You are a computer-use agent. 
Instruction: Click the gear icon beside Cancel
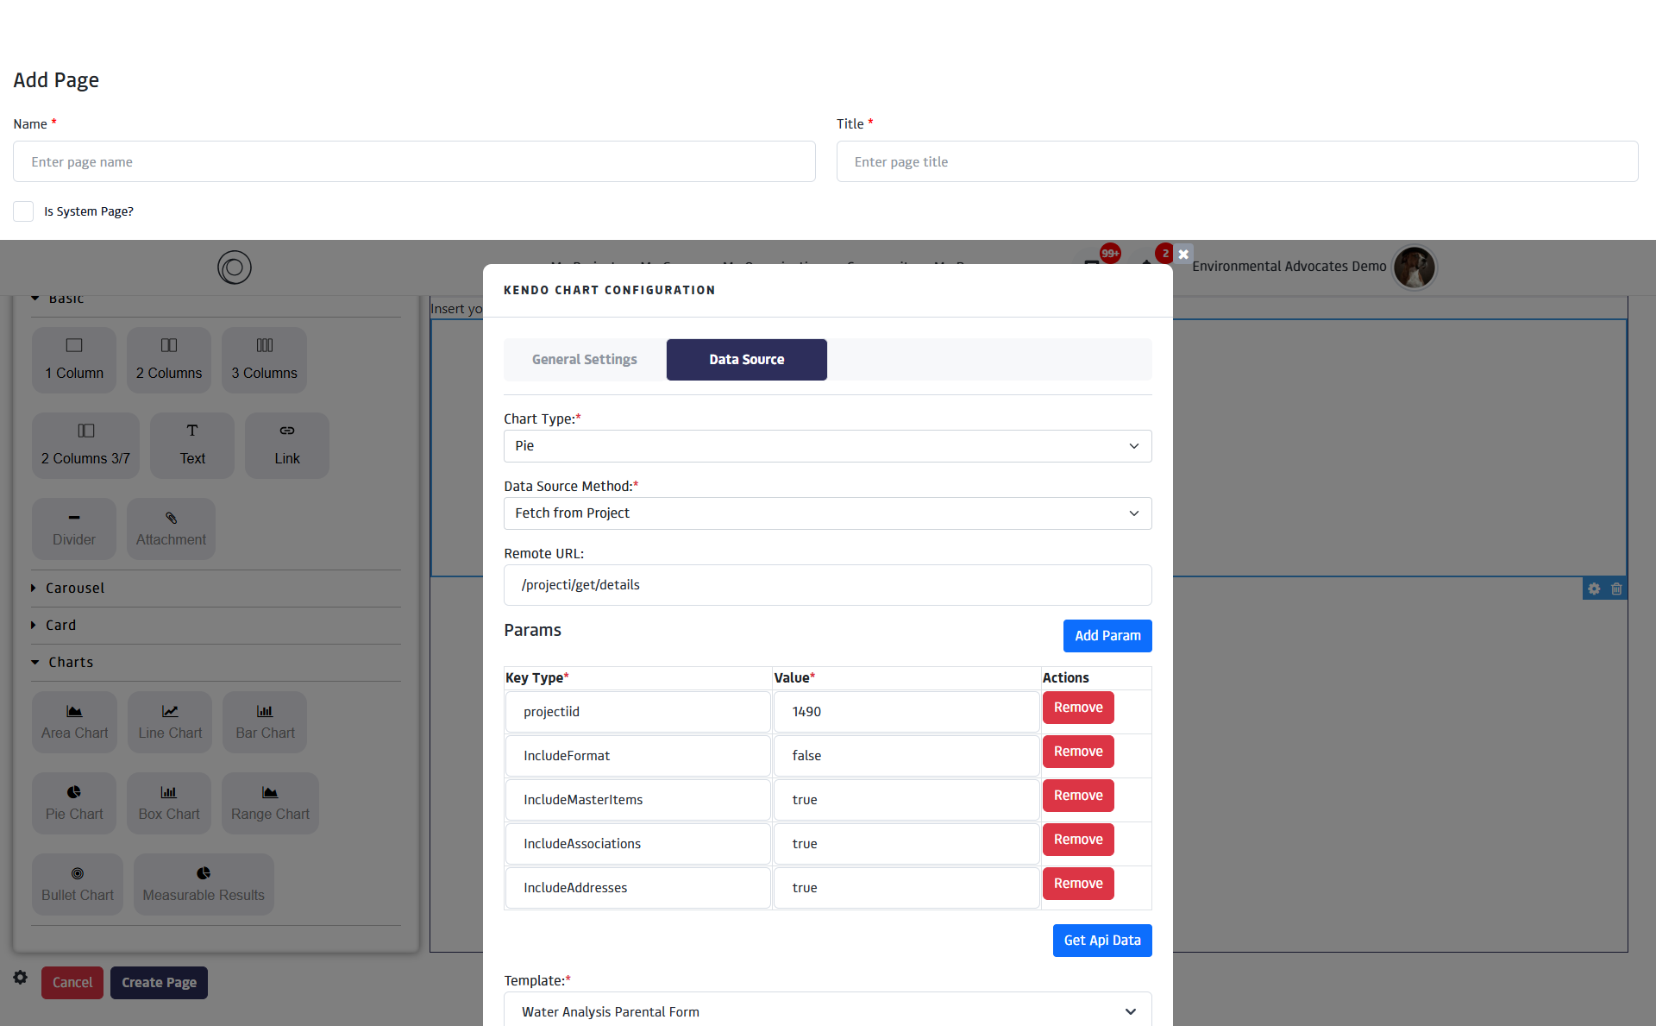click(21, 978)
